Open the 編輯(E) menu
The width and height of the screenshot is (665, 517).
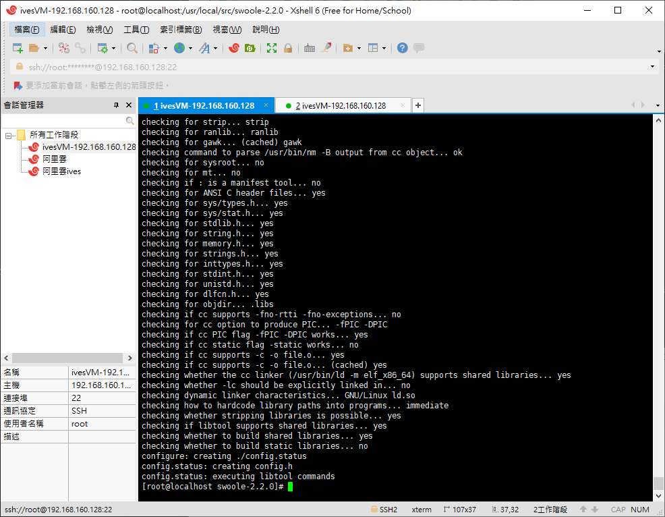[63, 29]
